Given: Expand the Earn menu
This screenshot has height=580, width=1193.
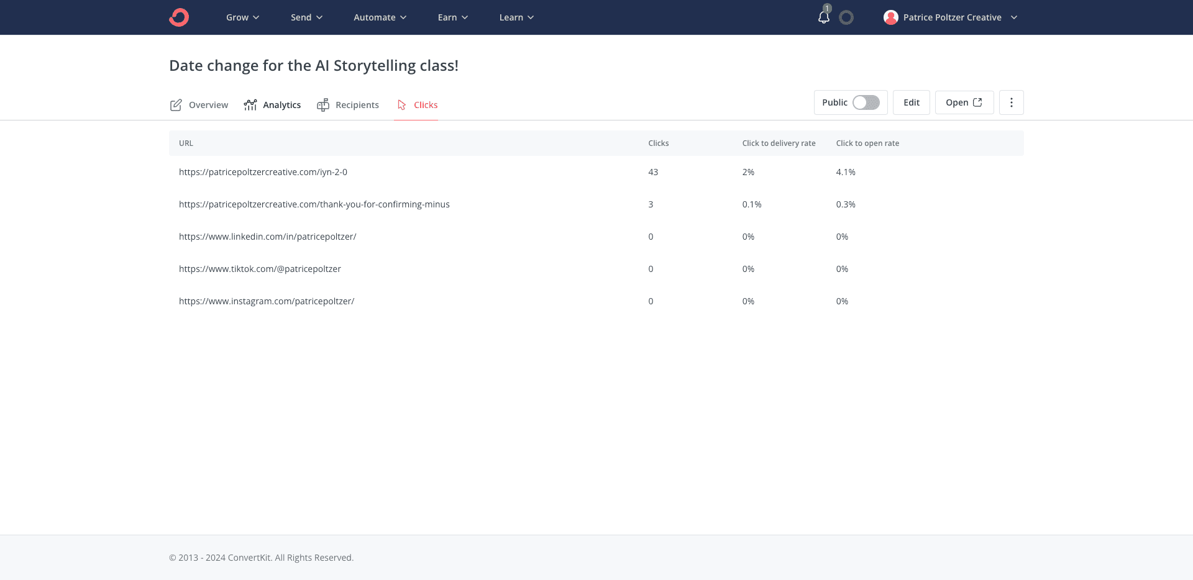Looking at the screenshot, I should click(x=453, y=17).
